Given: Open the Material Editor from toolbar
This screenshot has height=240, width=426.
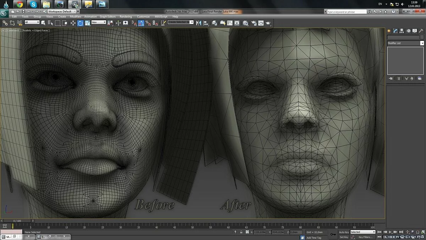Looking at the screenshot, I should 245,23.
